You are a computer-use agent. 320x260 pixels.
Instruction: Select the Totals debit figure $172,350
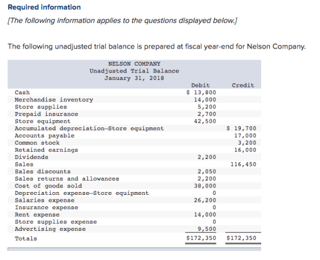[201, 238]
